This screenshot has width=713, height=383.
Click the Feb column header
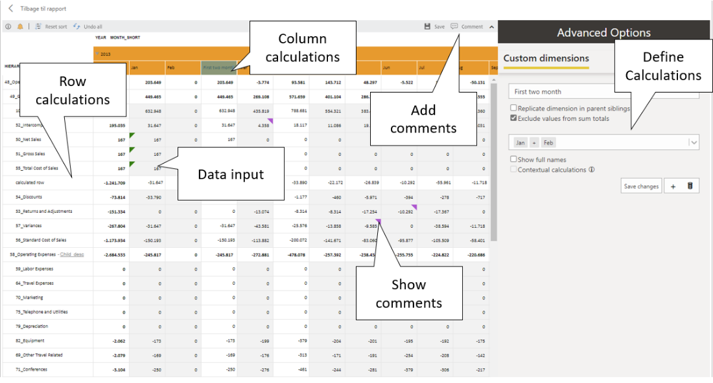coord(183,68)
